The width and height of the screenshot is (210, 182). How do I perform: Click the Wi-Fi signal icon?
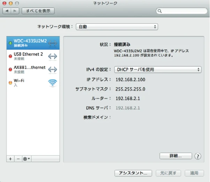point(53,82)
